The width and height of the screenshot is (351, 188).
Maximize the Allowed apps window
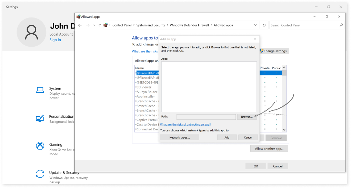[x=327, y=16]
